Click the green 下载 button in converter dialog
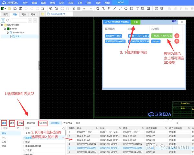The image size is (194, 155). pyautogui.click(x=135, y=22)
